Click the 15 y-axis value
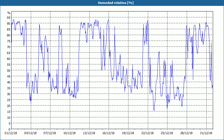This screenshot has height=140, width=224. (9, 111)
